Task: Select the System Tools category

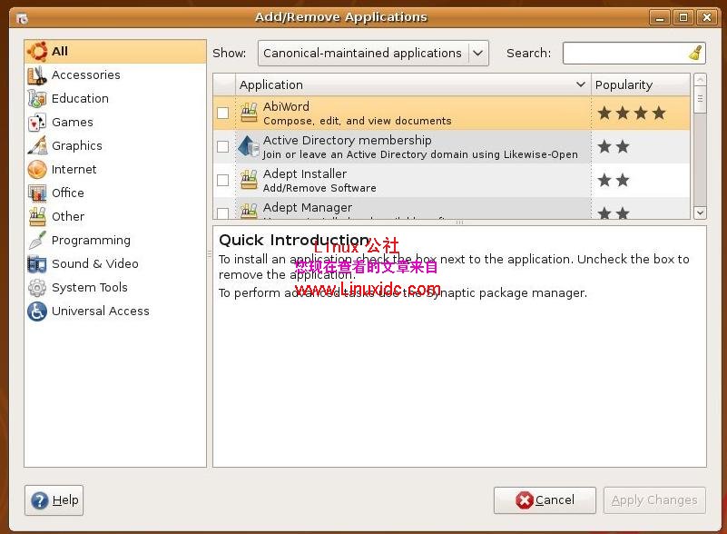Action: (x=87, y=287)
